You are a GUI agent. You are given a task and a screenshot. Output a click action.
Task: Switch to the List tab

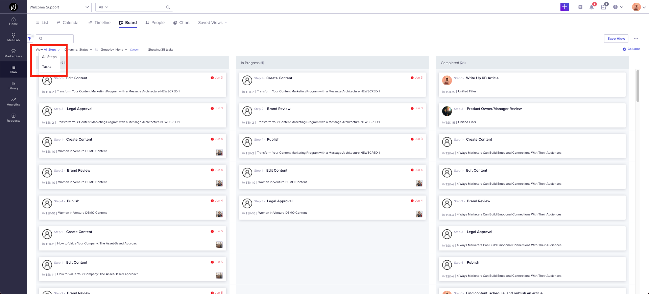(x=42, y=23)
